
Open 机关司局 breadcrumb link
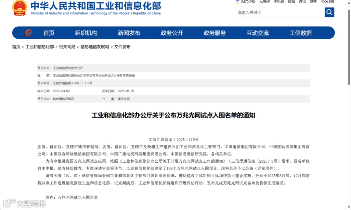point(67,47)
